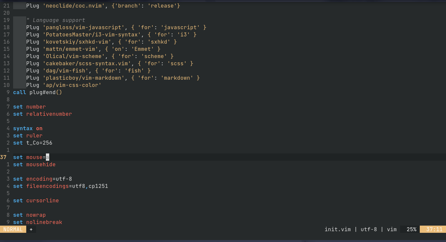Click 'ap/vim-css-color' plugin string
446x242 pixels.
tap(72, 85)
